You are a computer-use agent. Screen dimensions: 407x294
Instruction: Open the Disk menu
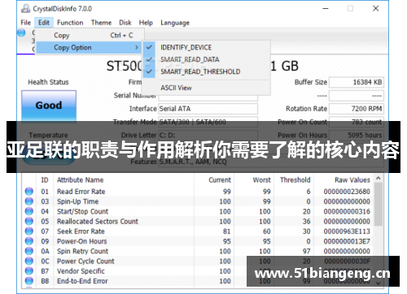pyautogui.click(x=125, y=23)
